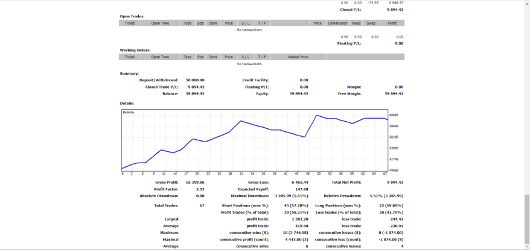530x250 pixels.
Task: Click the Gross Loss value 6 465.44
Action: click(298, 181)
